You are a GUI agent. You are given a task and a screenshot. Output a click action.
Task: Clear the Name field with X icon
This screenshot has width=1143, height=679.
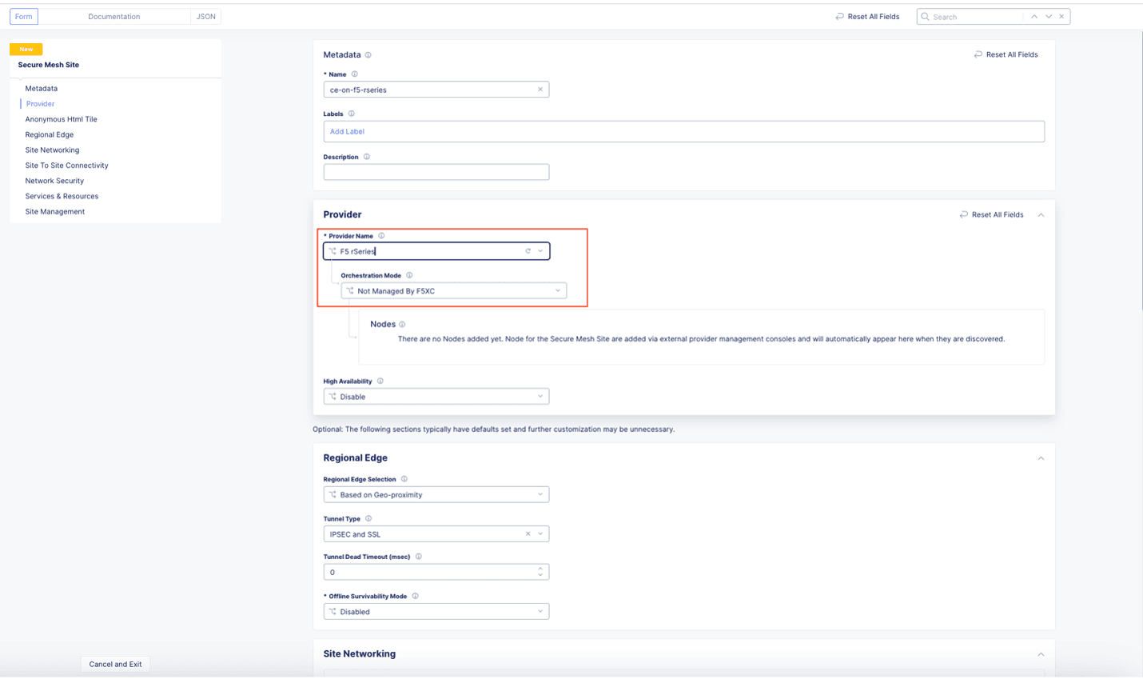point(540,90)
